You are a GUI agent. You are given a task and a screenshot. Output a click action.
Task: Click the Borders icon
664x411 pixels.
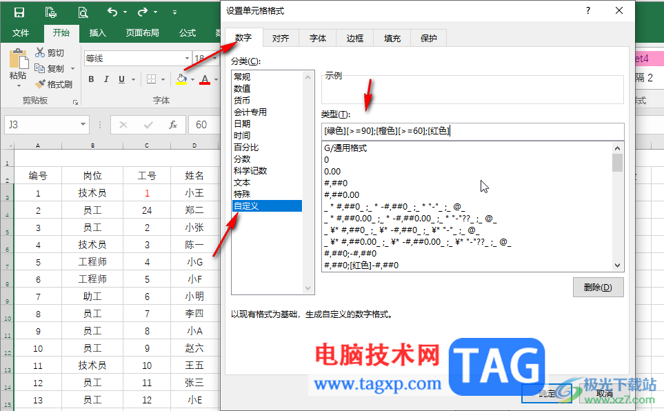pos(151,79)
